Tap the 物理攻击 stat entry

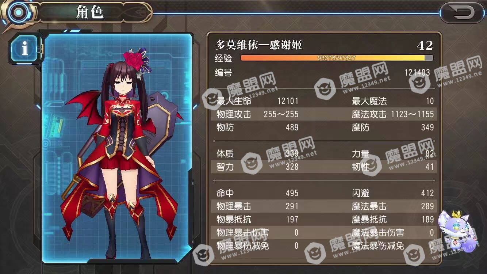pos(257,114)
